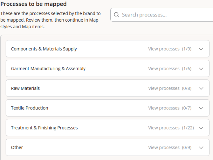Open View processes for Treatment & Finishing Processes
213x160 pixels.
[x=164, y=128]
